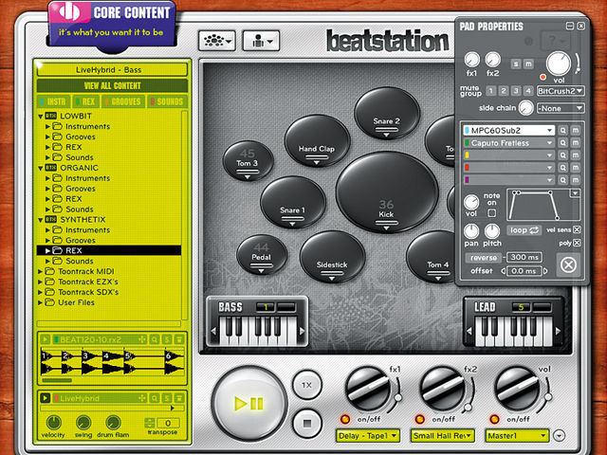
Task: Select mute group 3
Action: [516, 91]
